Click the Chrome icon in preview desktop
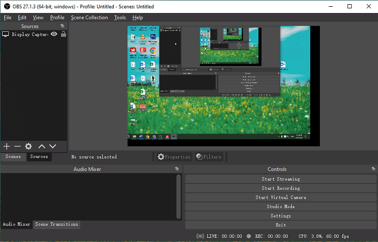 (153, 51)
